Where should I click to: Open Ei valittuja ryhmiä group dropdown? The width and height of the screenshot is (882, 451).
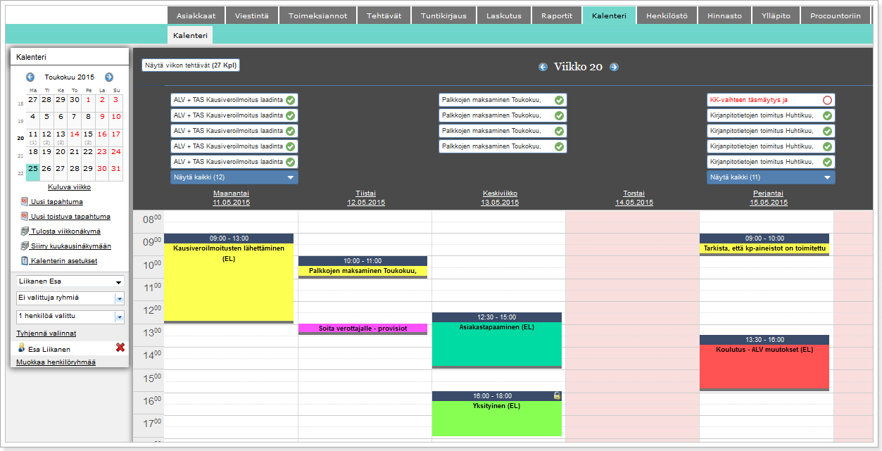(70, 298)
